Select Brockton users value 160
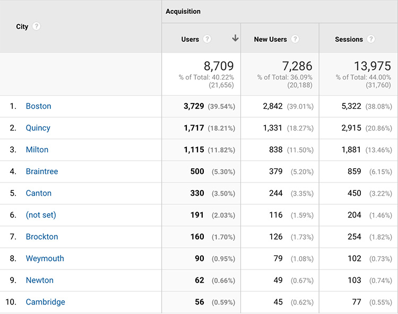Screen dimensions: 398x314 [197, 237]
